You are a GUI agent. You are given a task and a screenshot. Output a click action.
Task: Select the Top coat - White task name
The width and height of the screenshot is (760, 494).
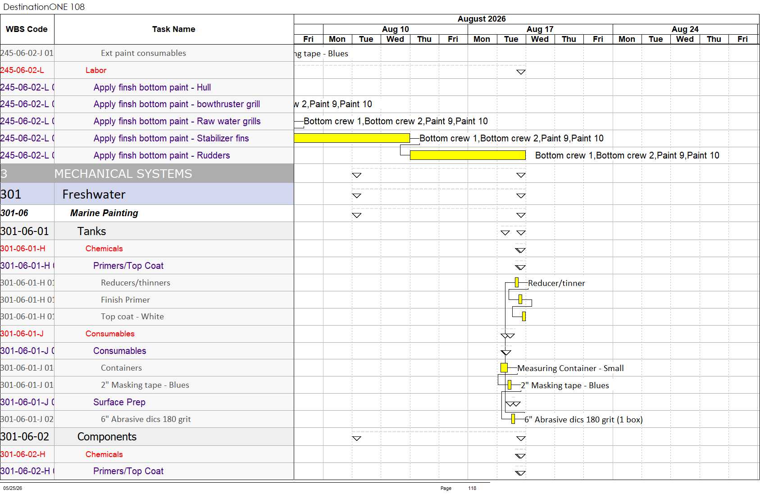pyautogui.click(x=132, y=317)
